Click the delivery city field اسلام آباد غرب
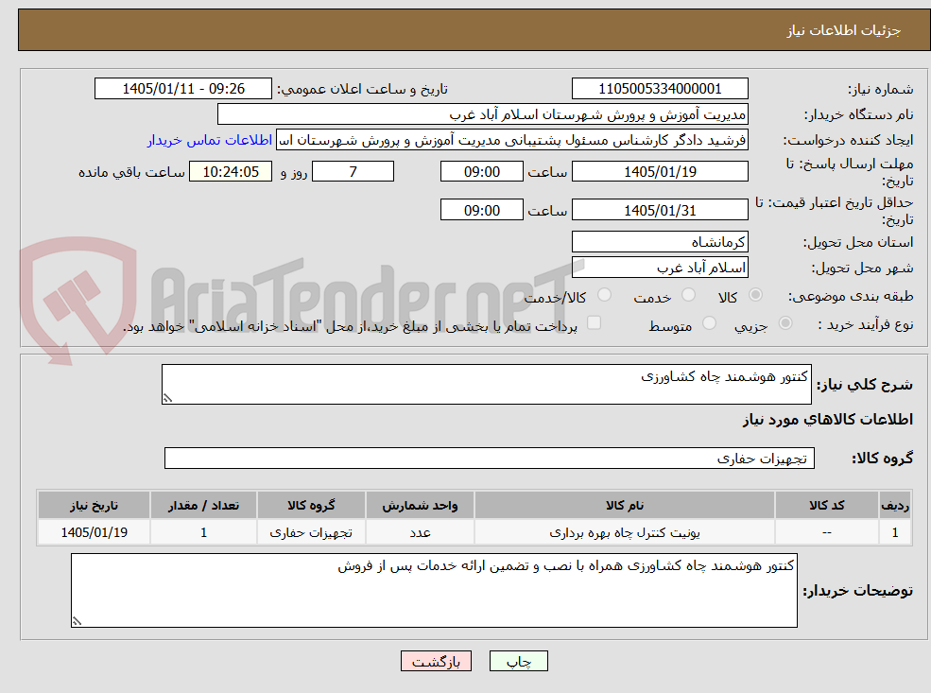 pos(660,268)
